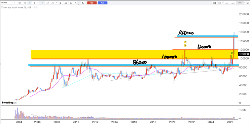This screenshot has width=250, height=124.
Task: Click the symbol search input field
Action: coord(6,3)
